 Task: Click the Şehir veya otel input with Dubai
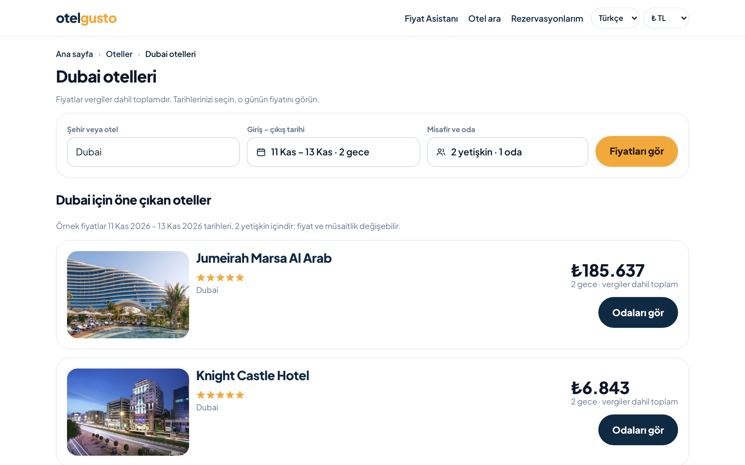(x=153, y=152)
